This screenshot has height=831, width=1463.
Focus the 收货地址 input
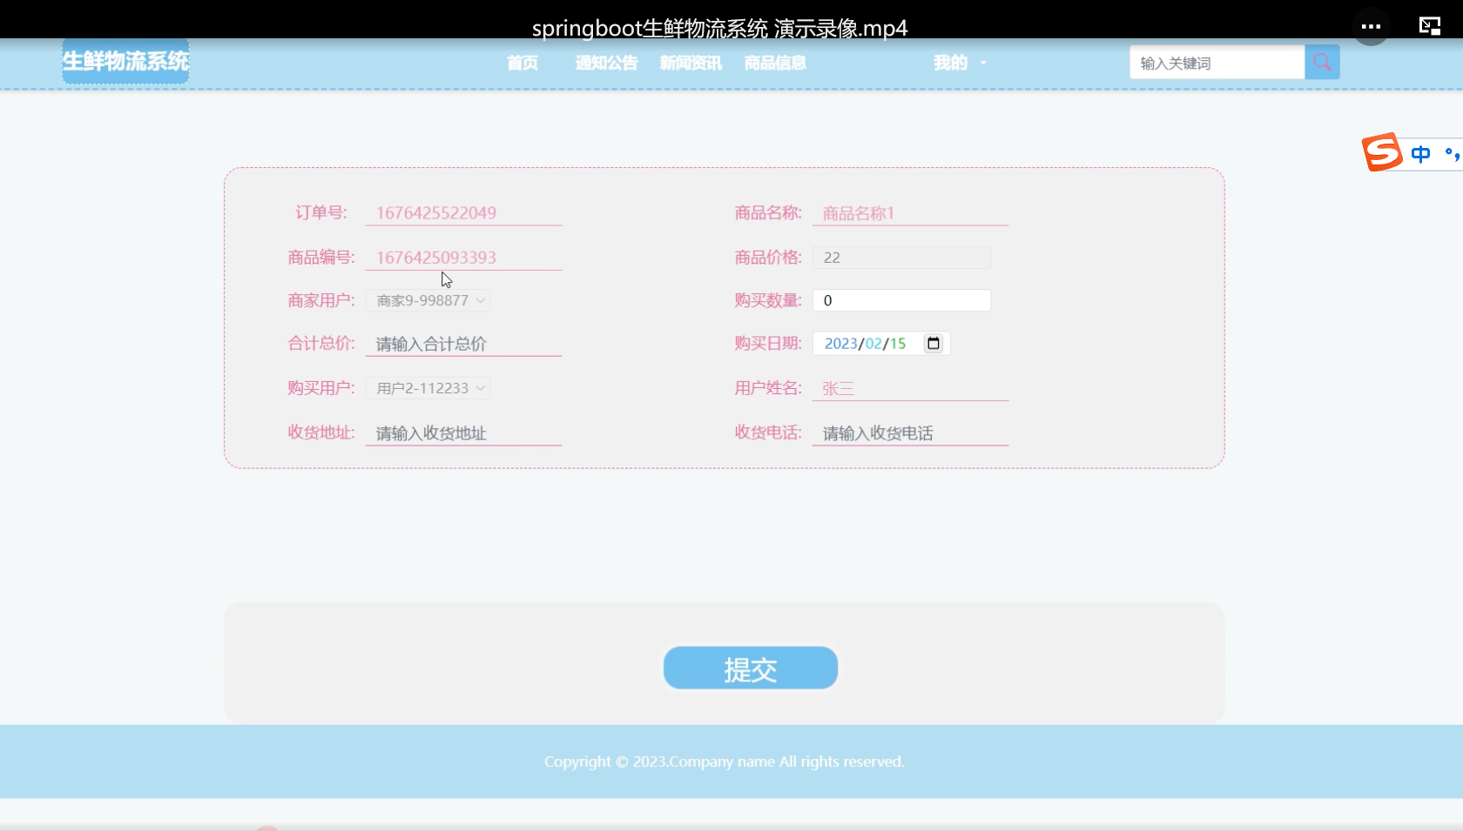(x=463, y=433)
